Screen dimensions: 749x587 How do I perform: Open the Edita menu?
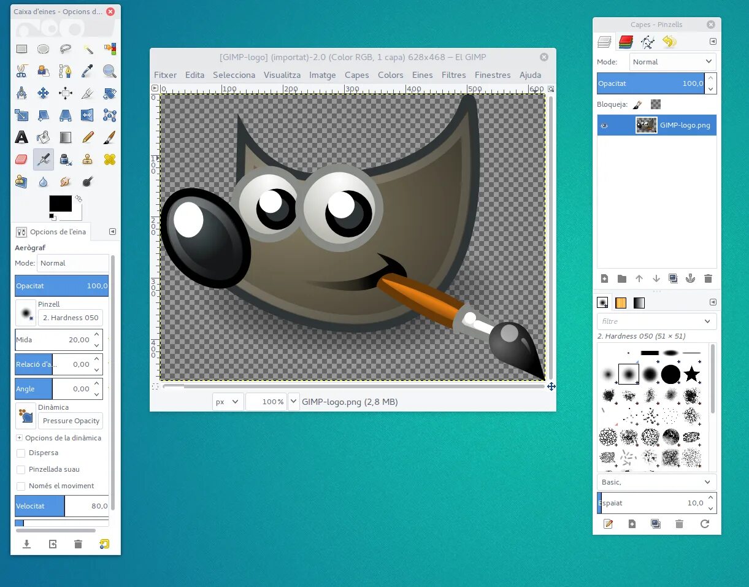[194, 75]
